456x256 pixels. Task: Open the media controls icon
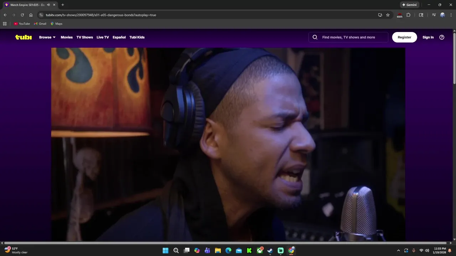coord(434,15)
